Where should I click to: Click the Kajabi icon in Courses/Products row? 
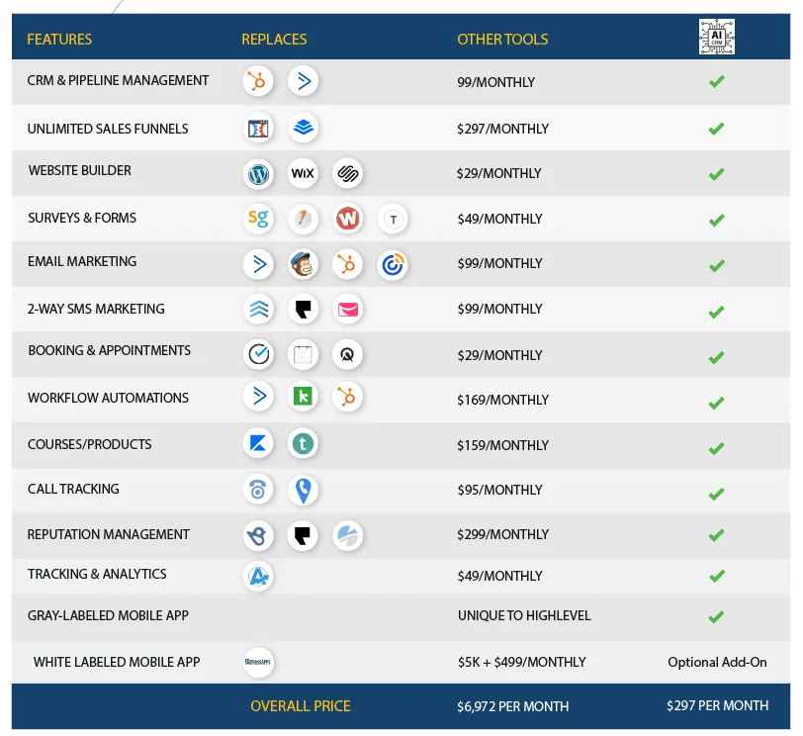point(257,443)
